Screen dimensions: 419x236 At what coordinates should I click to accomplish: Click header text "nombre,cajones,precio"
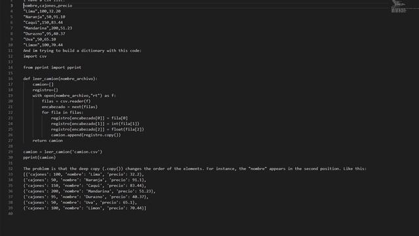click(48, 5)
